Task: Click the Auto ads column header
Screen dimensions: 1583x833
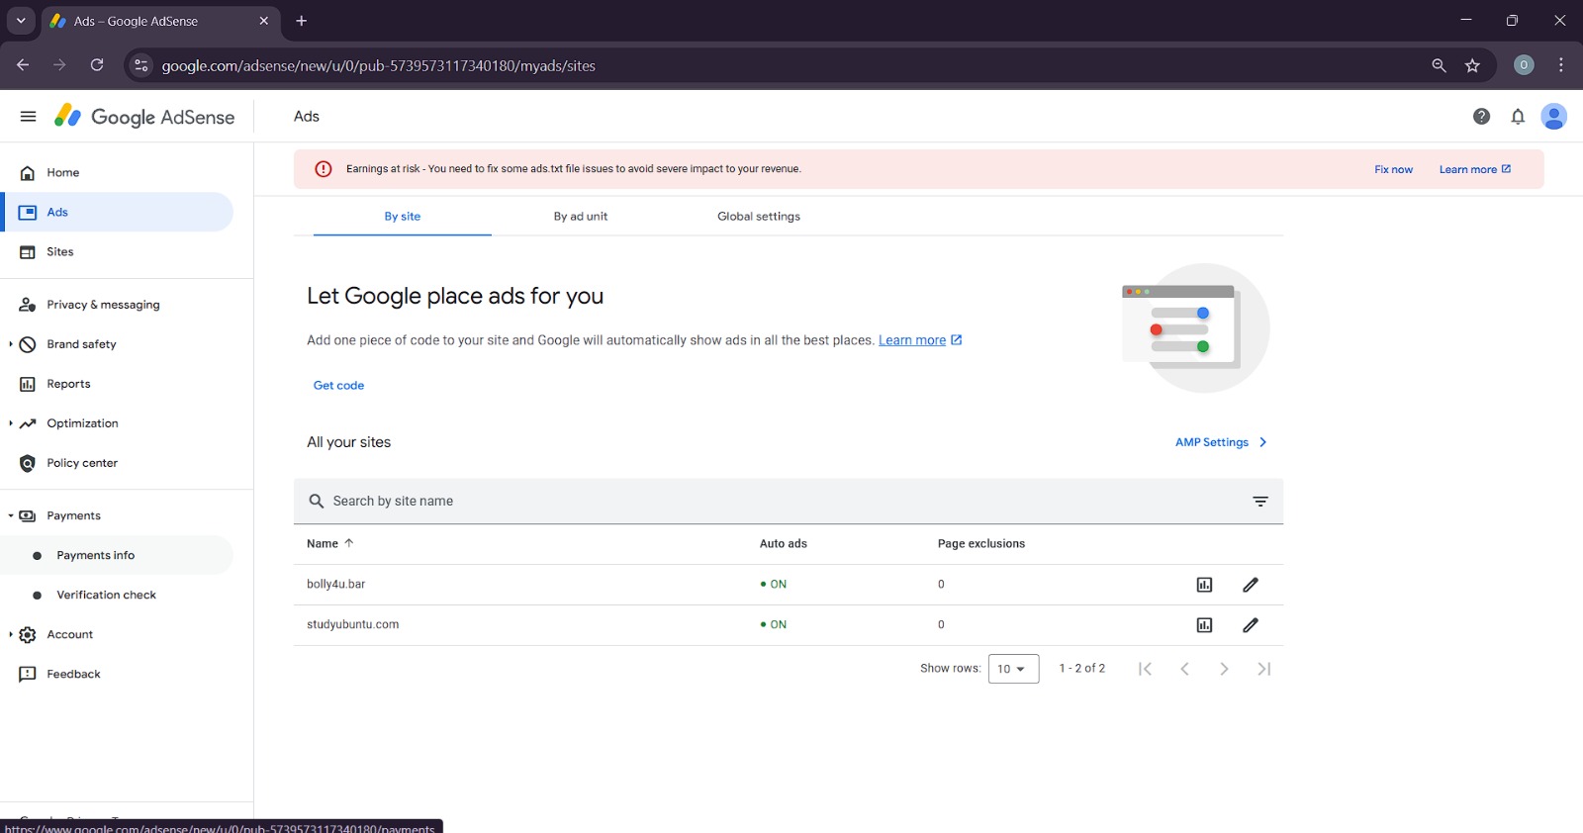Action: click(783, 544)
